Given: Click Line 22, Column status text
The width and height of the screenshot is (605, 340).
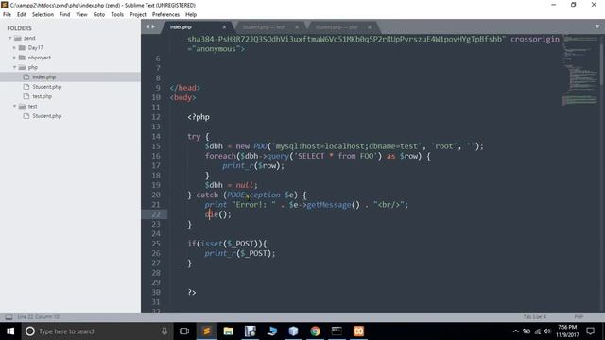Looking at the screenshot, I should coord(38,317).
